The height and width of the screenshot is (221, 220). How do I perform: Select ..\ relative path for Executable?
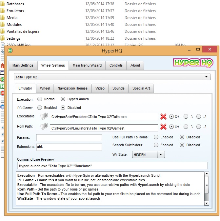click(199, 116)
